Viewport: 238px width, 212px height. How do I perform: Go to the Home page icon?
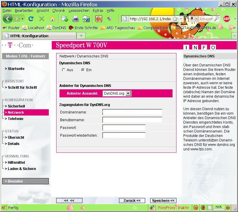coord(52,19)
